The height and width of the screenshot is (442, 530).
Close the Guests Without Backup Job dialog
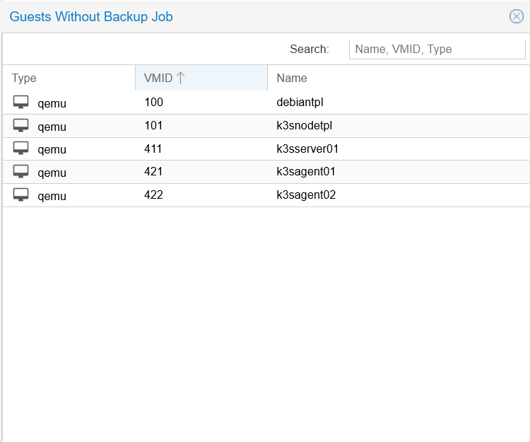coord(517,17)
